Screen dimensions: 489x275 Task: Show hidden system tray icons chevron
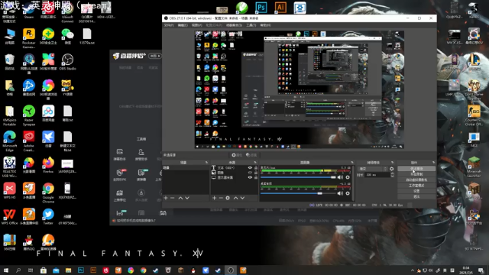413,270
